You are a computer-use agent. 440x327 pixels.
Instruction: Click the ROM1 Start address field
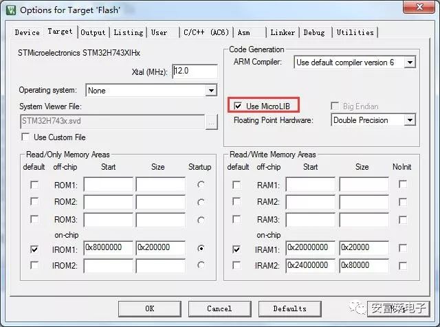pyautogui.click(x=108, y=185)
